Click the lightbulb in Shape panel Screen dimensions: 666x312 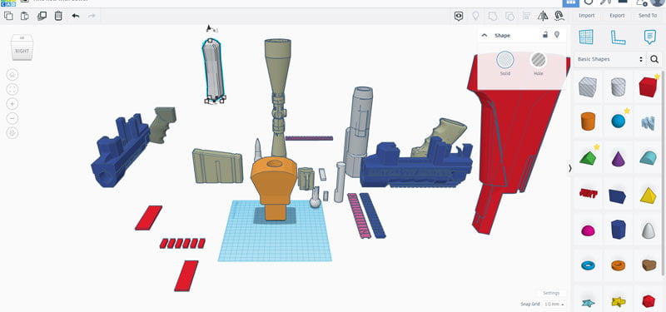point(557,35)
